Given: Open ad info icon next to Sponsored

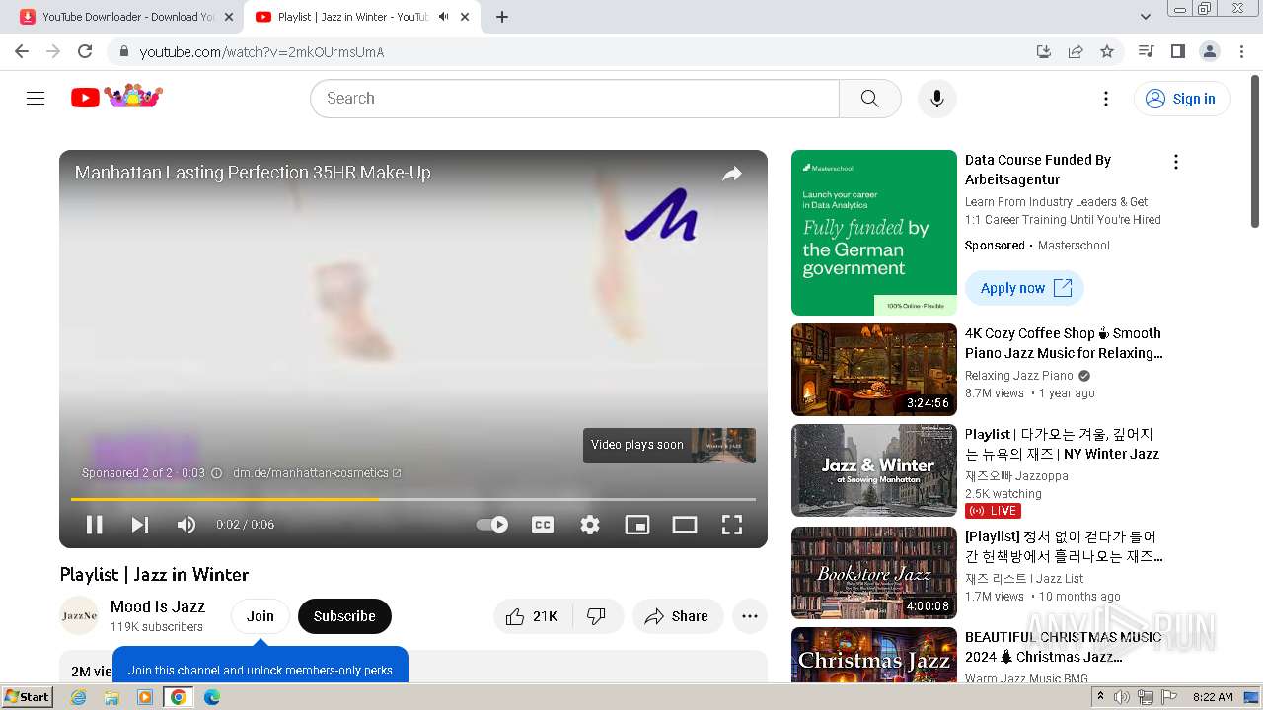Looking at the screenshot, I should click(216, 473).
